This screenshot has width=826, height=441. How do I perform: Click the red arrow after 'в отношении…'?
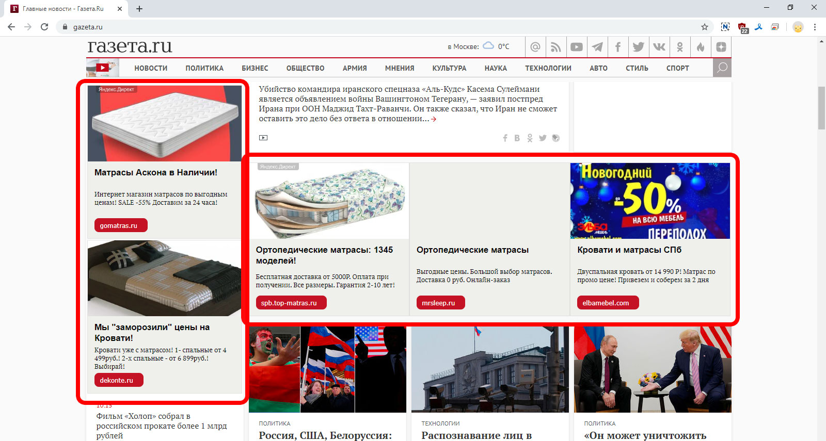click(434, 119)
